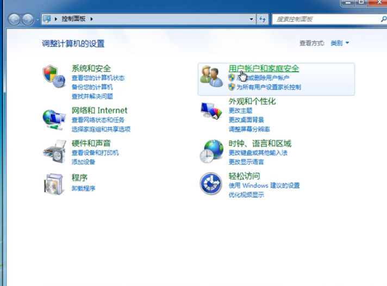Open the User Accounts people icon

[211, 76]
